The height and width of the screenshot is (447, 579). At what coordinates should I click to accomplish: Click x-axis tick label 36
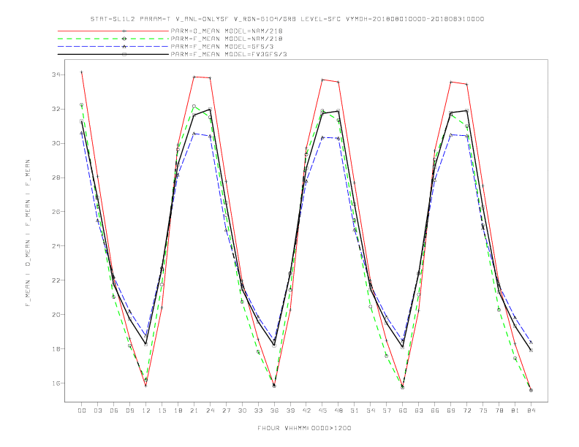click(x=274, y=410)
